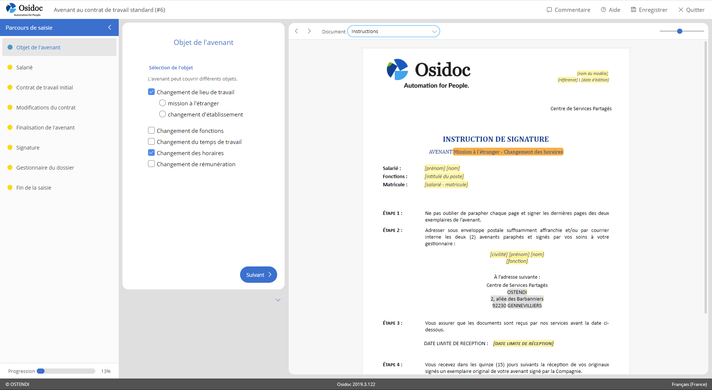Select the mission à l'étranger option
This screenshot has height=390, width=712.
point(163,103)
